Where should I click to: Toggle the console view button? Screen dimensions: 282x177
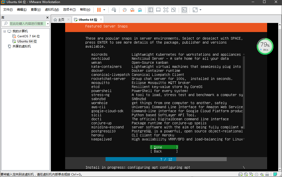coord(184,10)
